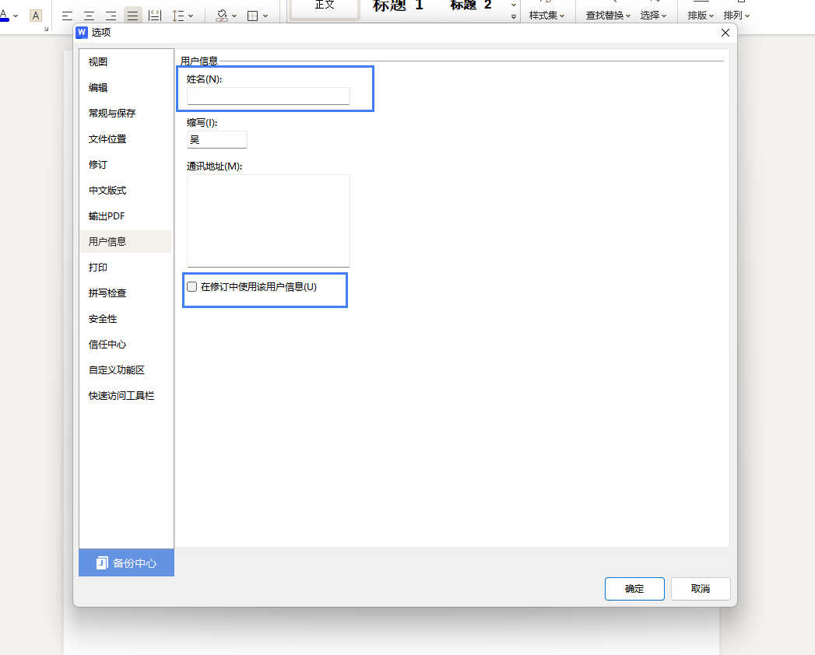Select the 用户信息 options category
This screenshot has height=655, width=815.
click(x=126, y=241)
